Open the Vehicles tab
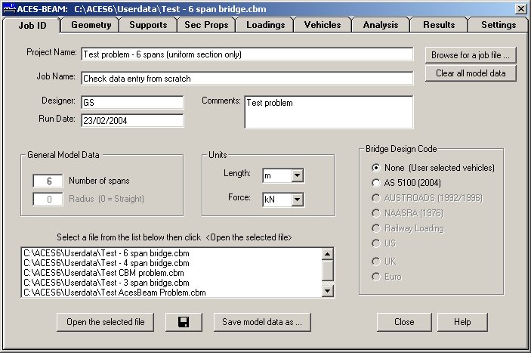The width and height of the screenshot is (531, 353). coord(322,25)
